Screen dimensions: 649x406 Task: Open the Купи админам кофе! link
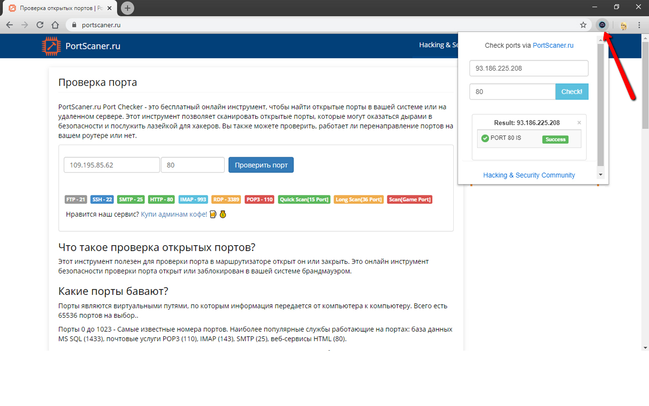[x=174, y=214]
